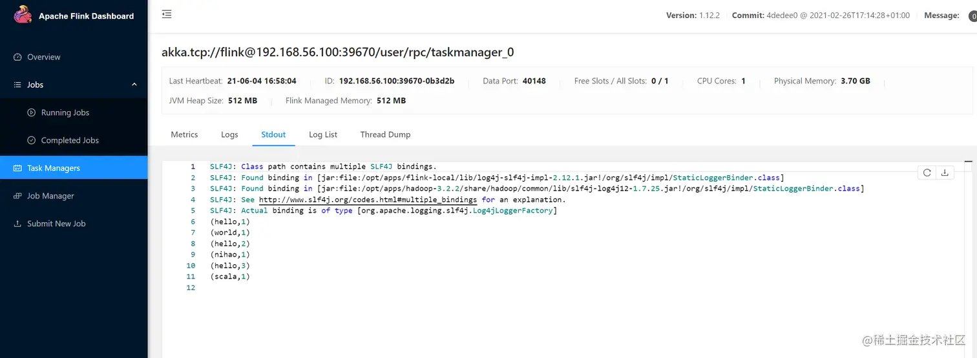Click the Apache Flink squirrel logo
Screen dimensions: 977x358
23,15
